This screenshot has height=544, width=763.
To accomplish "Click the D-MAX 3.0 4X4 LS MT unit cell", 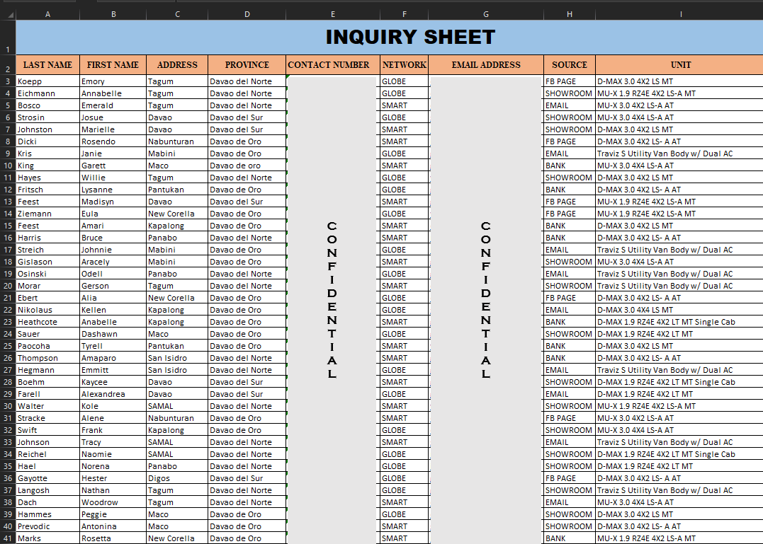I will coord(680,310).
